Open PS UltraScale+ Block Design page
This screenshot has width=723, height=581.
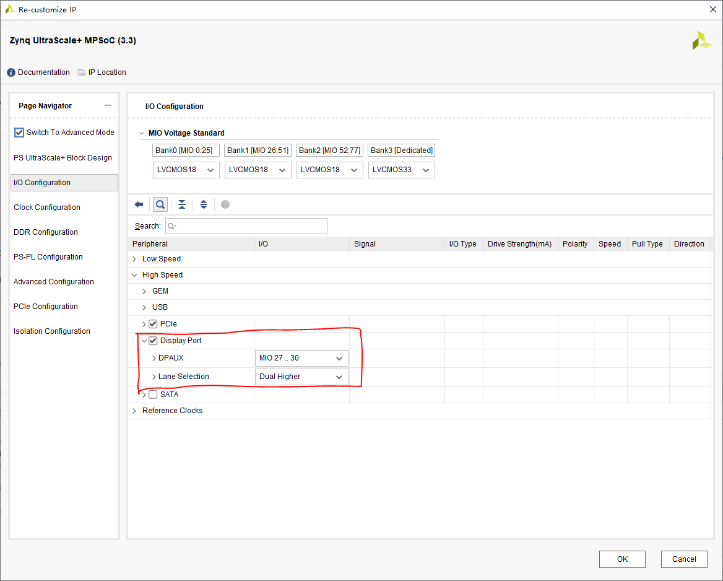click(x=63, y=158)
